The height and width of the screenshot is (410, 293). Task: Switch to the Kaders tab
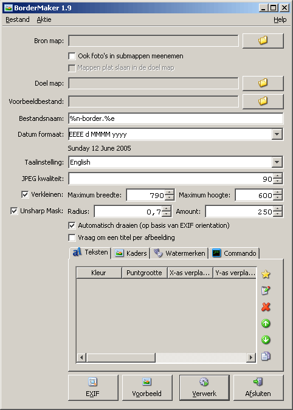(x=131, y=253)
